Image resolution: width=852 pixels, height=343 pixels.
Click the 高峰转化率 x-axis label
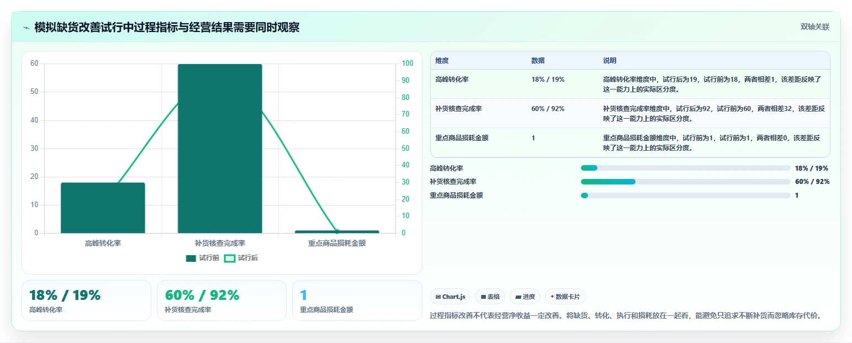click(103, 243)
